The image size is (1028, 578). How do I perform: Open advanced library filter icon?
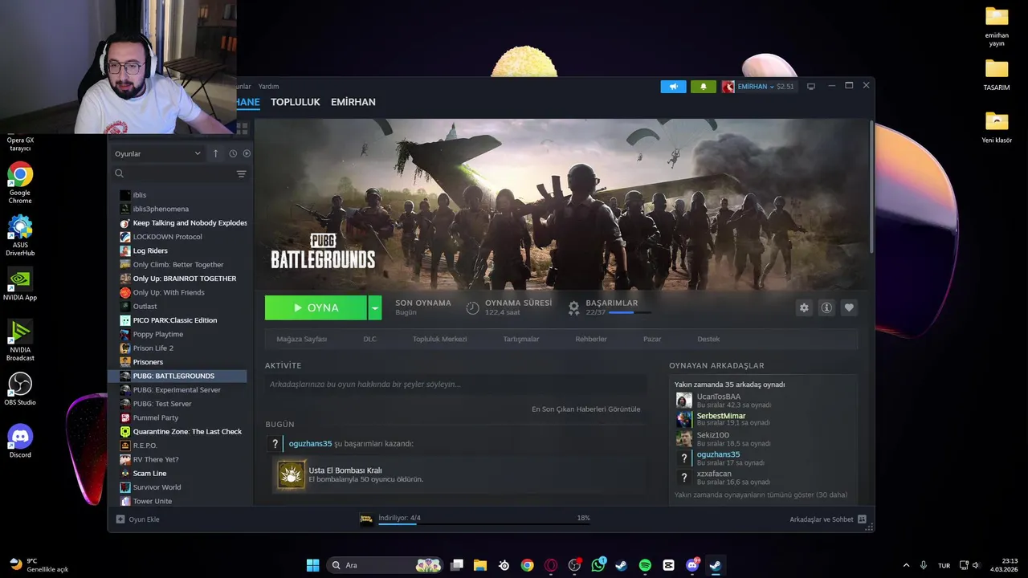click(241, 173)
